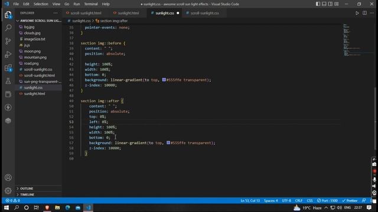Open the notification center icon

[369, 208]
